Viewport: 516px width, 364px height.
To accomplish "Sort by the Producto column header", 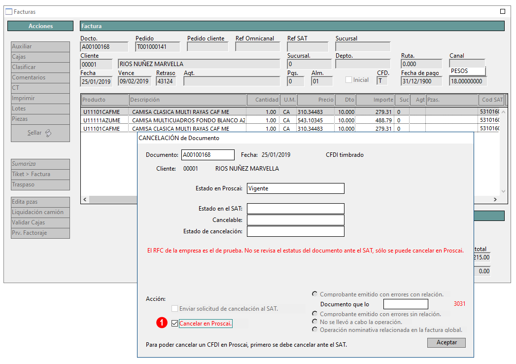I will [x=104, y=100].
